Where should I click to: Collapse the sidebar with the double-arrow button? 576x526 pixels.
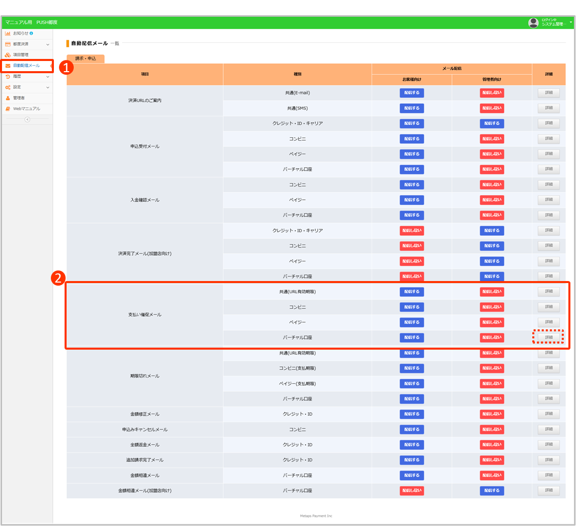(x=27, y=119)
